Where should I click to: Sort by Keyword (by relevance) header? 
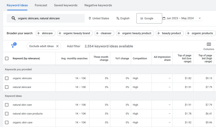26,59
